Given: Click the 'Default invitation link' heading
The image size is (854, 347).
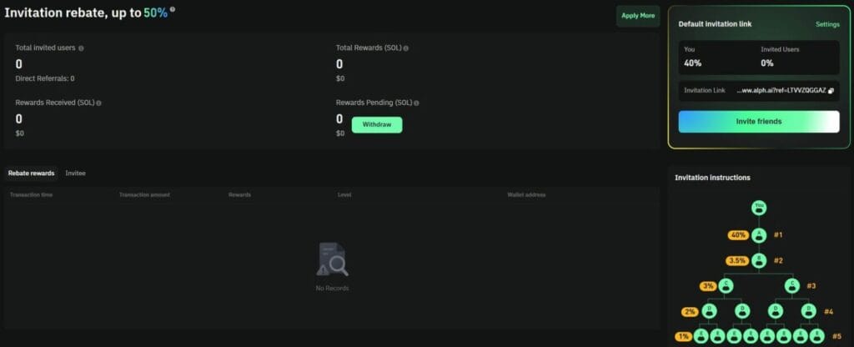Looking at the screenshot, I should 715,24.
